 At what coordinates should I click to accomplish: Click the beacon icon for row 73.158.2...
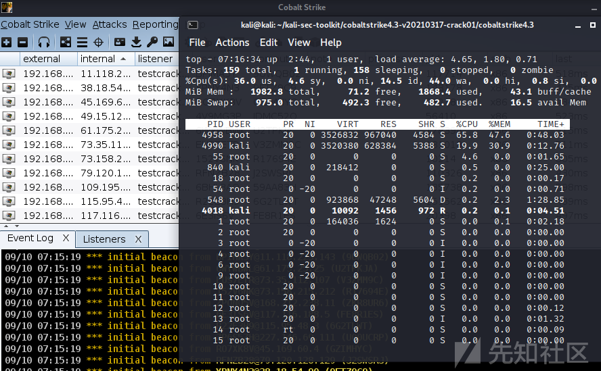pos(9,159)
